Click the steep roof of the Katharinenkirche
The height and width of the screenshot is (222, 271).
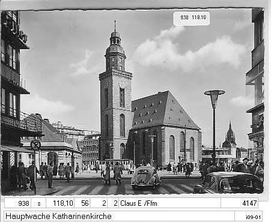coord(163,110)
